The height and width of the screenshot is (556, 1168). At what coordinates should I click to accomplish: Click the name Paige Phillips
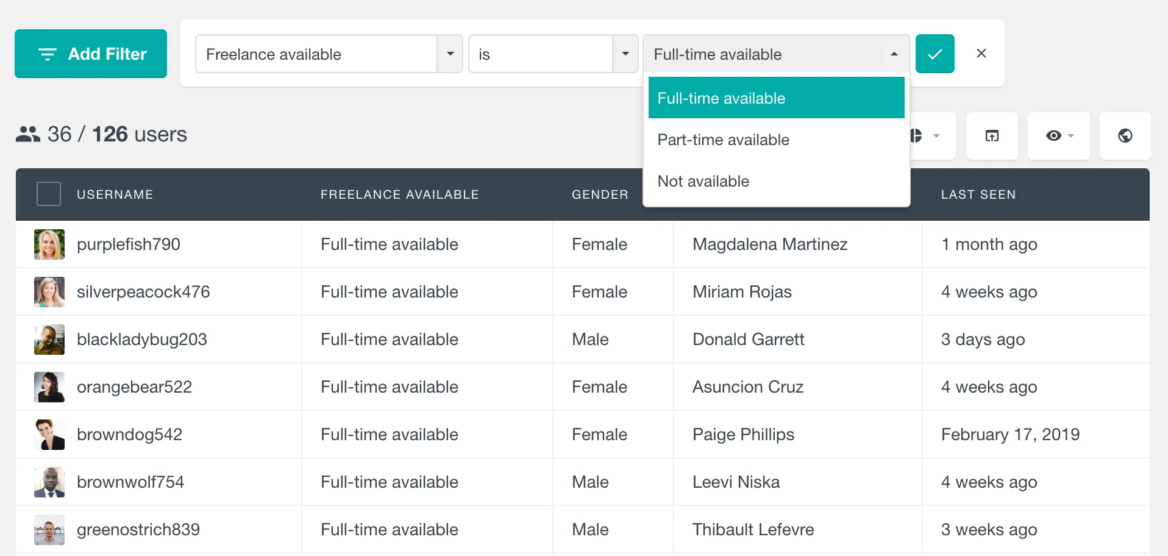(743, 435)
